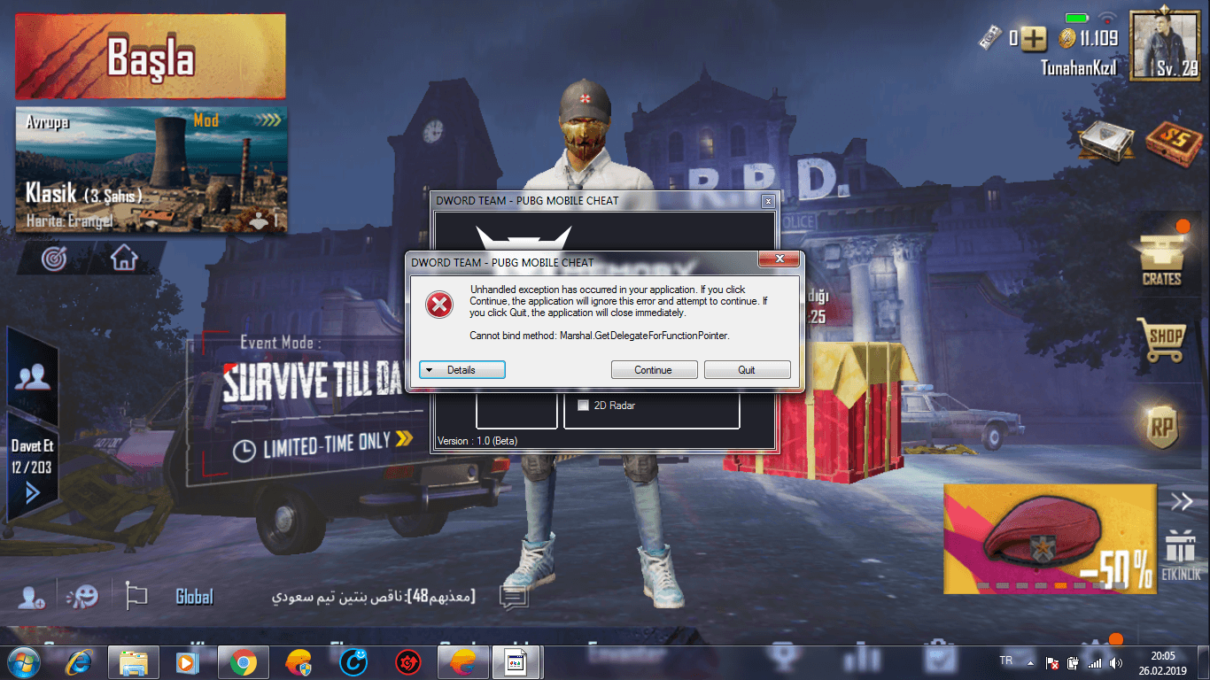Click the plus icon to add cash

(x=1033, y=38)
